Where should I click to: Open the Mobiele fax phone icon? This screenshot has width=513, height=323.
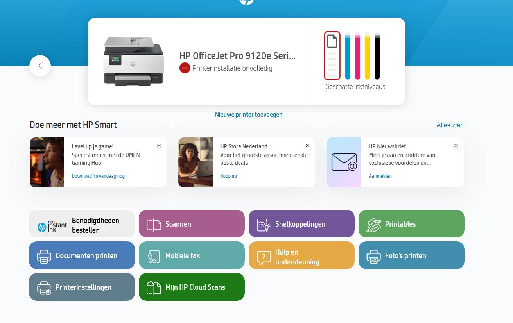154,256
